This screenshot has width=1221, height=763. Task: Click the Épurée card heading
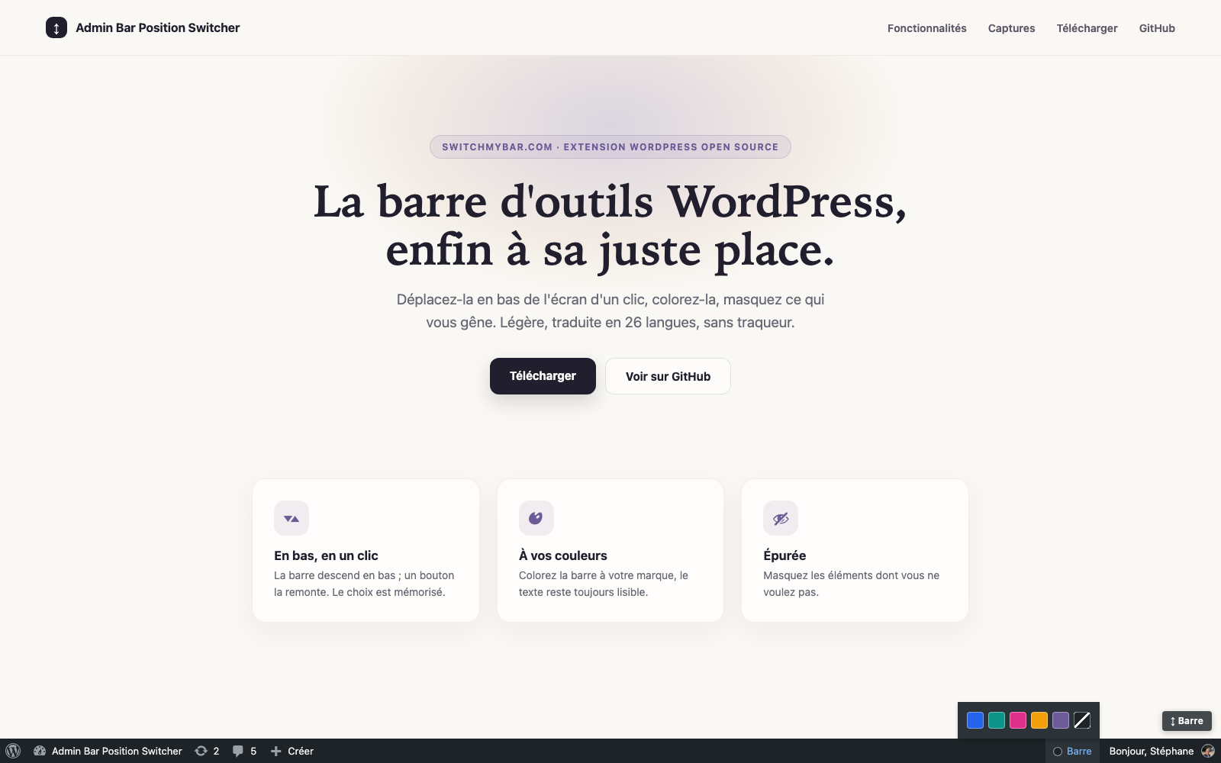pyautogui.click(x=784, y=555)
